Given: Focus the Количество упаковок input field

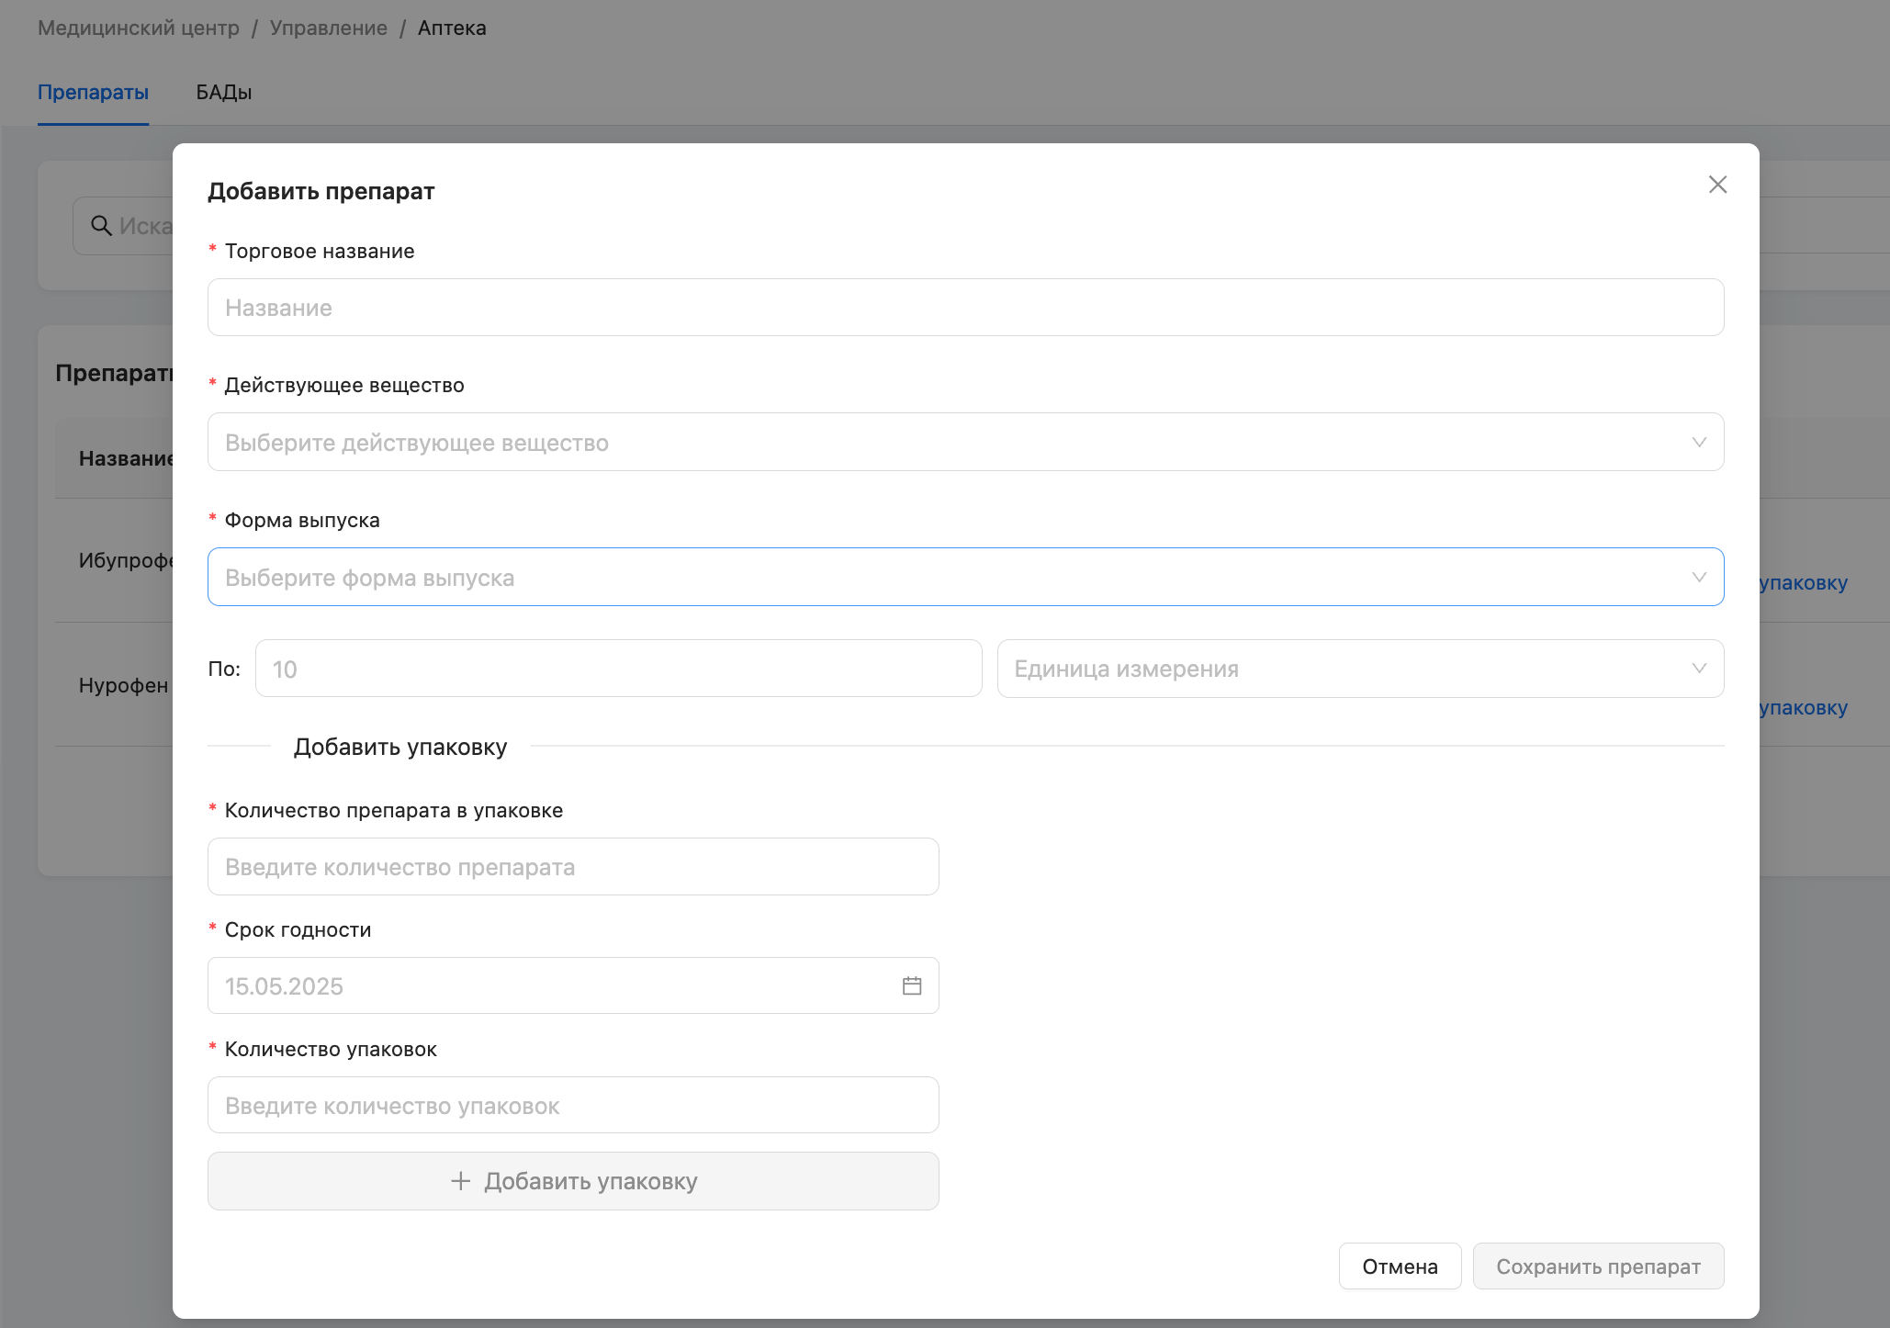Looking at the screenshot, I should click(572, 1106).
